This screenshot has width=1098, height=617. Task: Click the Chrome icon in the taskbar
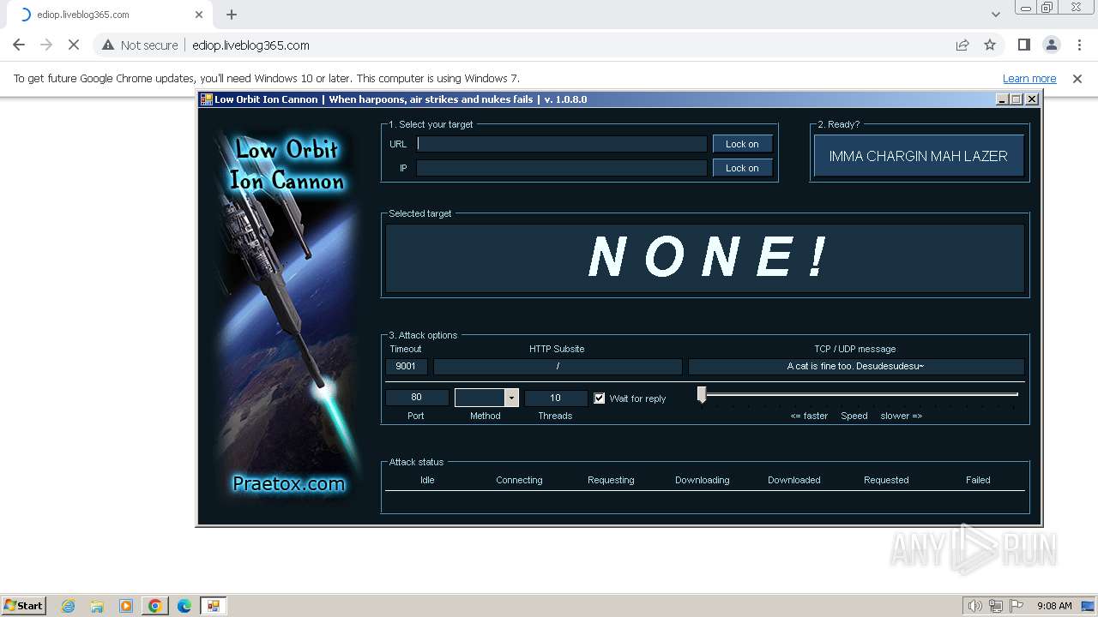[x=155, y=606]
